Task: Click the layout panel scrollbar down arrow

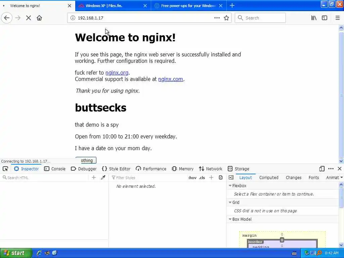Action: pyautogui.click(x=341, y=245)
